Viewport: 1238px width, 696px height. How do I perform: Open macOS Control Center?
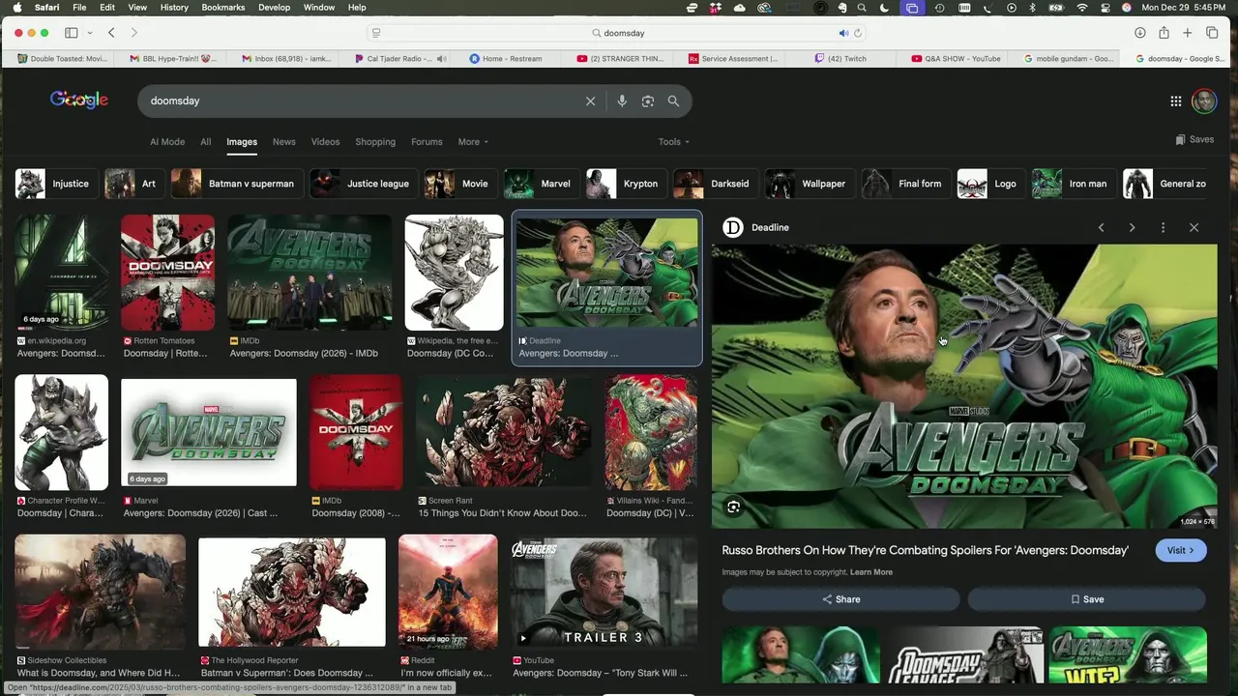click(1105, 8)
